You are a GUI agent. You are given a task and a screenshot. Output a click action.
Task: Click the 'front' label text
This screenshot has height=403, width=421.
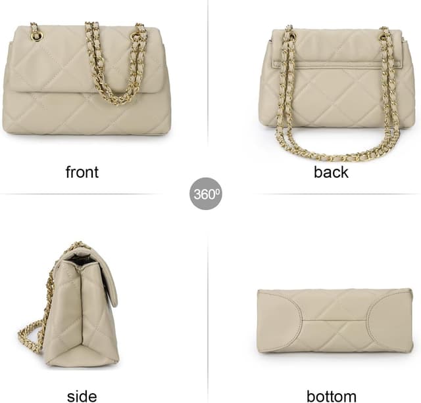(82, 172)
